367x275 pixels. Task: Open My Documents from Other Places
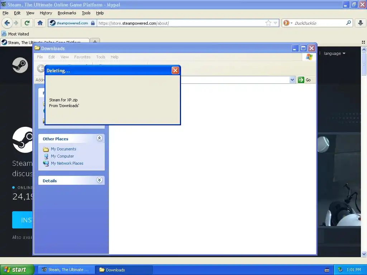[63, 149]
